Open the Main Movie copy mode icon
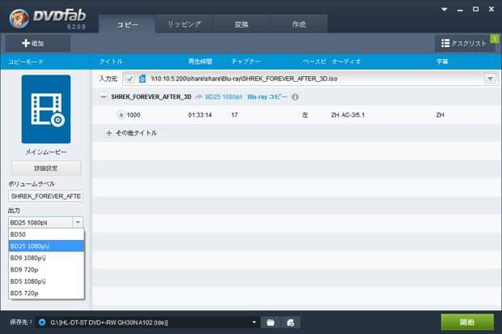502x334 pixels. tap(46, 109)
